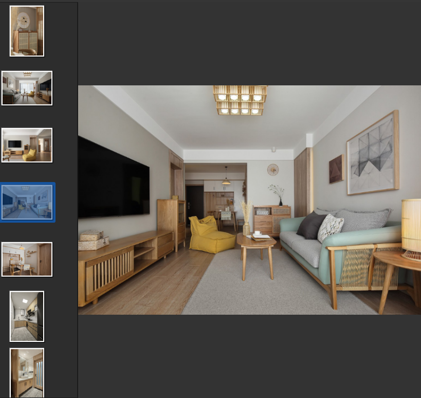Click the oval wooden coffee table in photo
Image resolution: width=421 pixels, height=398 pixels.
point(257,243)
